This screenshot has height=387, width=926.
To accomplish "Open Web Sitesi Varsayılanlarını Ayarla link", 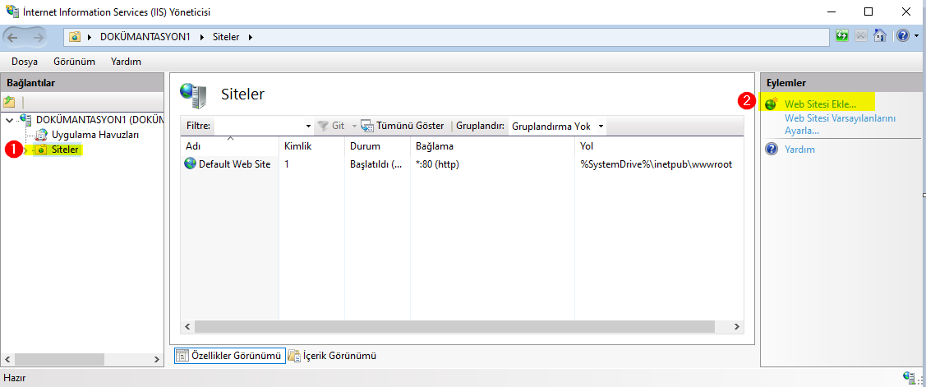I will pos(840,124).
